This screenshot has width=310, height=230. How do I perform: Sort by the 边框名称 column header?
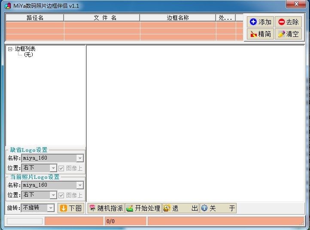coord(178,18)
